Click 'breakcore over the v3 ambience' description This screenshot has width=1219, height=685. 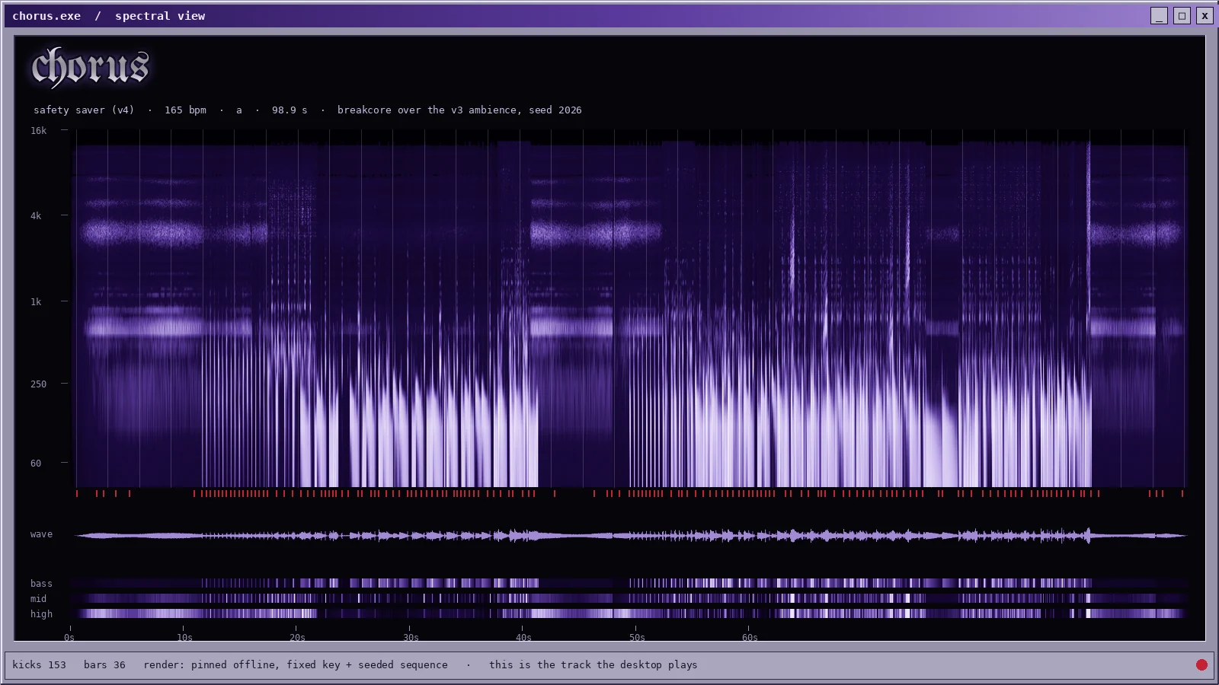(428, 110)
